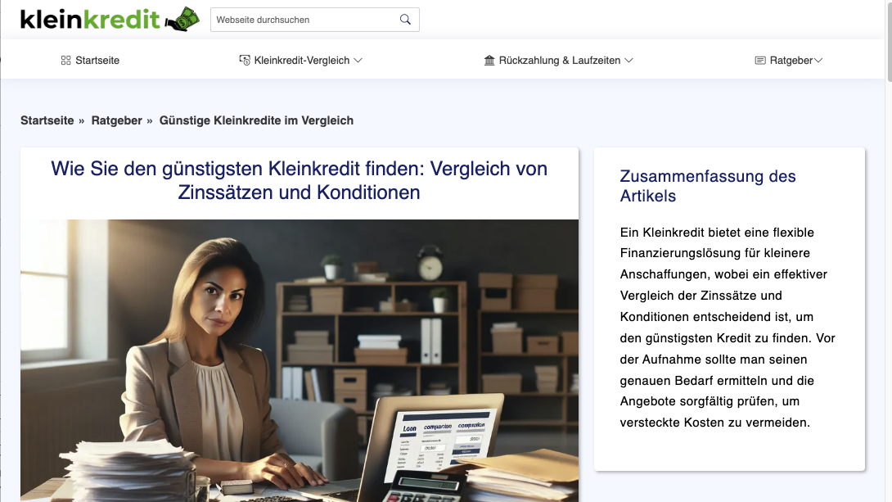Image resolution: width=892 pixels, height=502 pixels.
Task: Select the Rückzahlung & Laufzeiten menu label
Action: (559, 61)
